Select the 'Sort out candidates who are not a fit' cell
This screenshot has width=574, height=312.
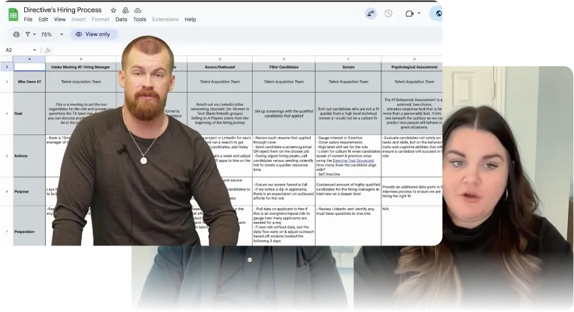click(348, 114)
